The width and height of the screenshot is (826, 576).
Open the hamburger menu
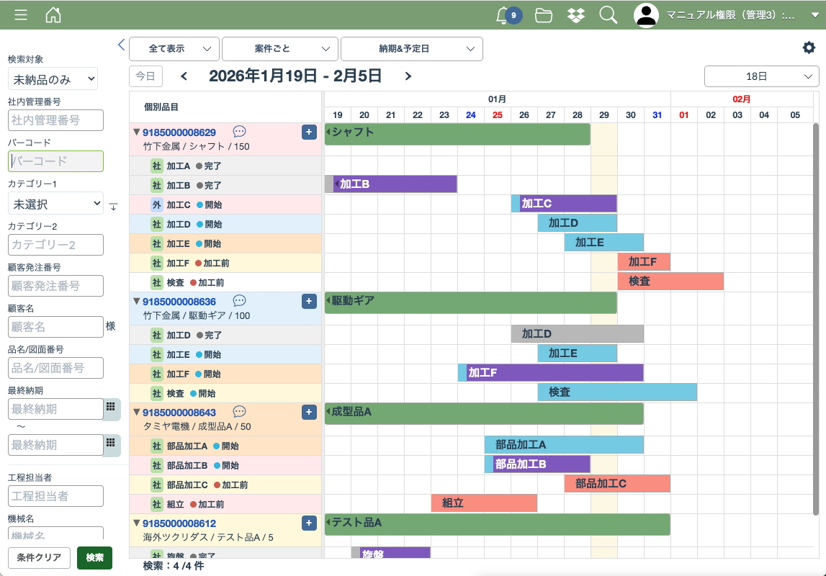(x=21, y=15)
